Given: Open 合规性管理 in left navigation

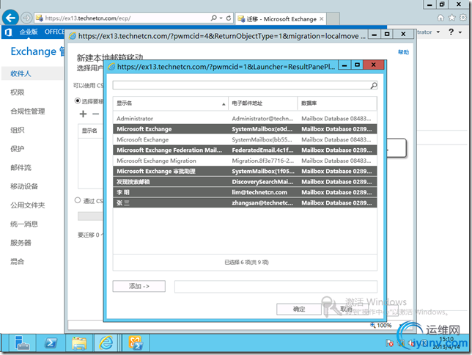Looking at the screenshot, I should [28, 111].
